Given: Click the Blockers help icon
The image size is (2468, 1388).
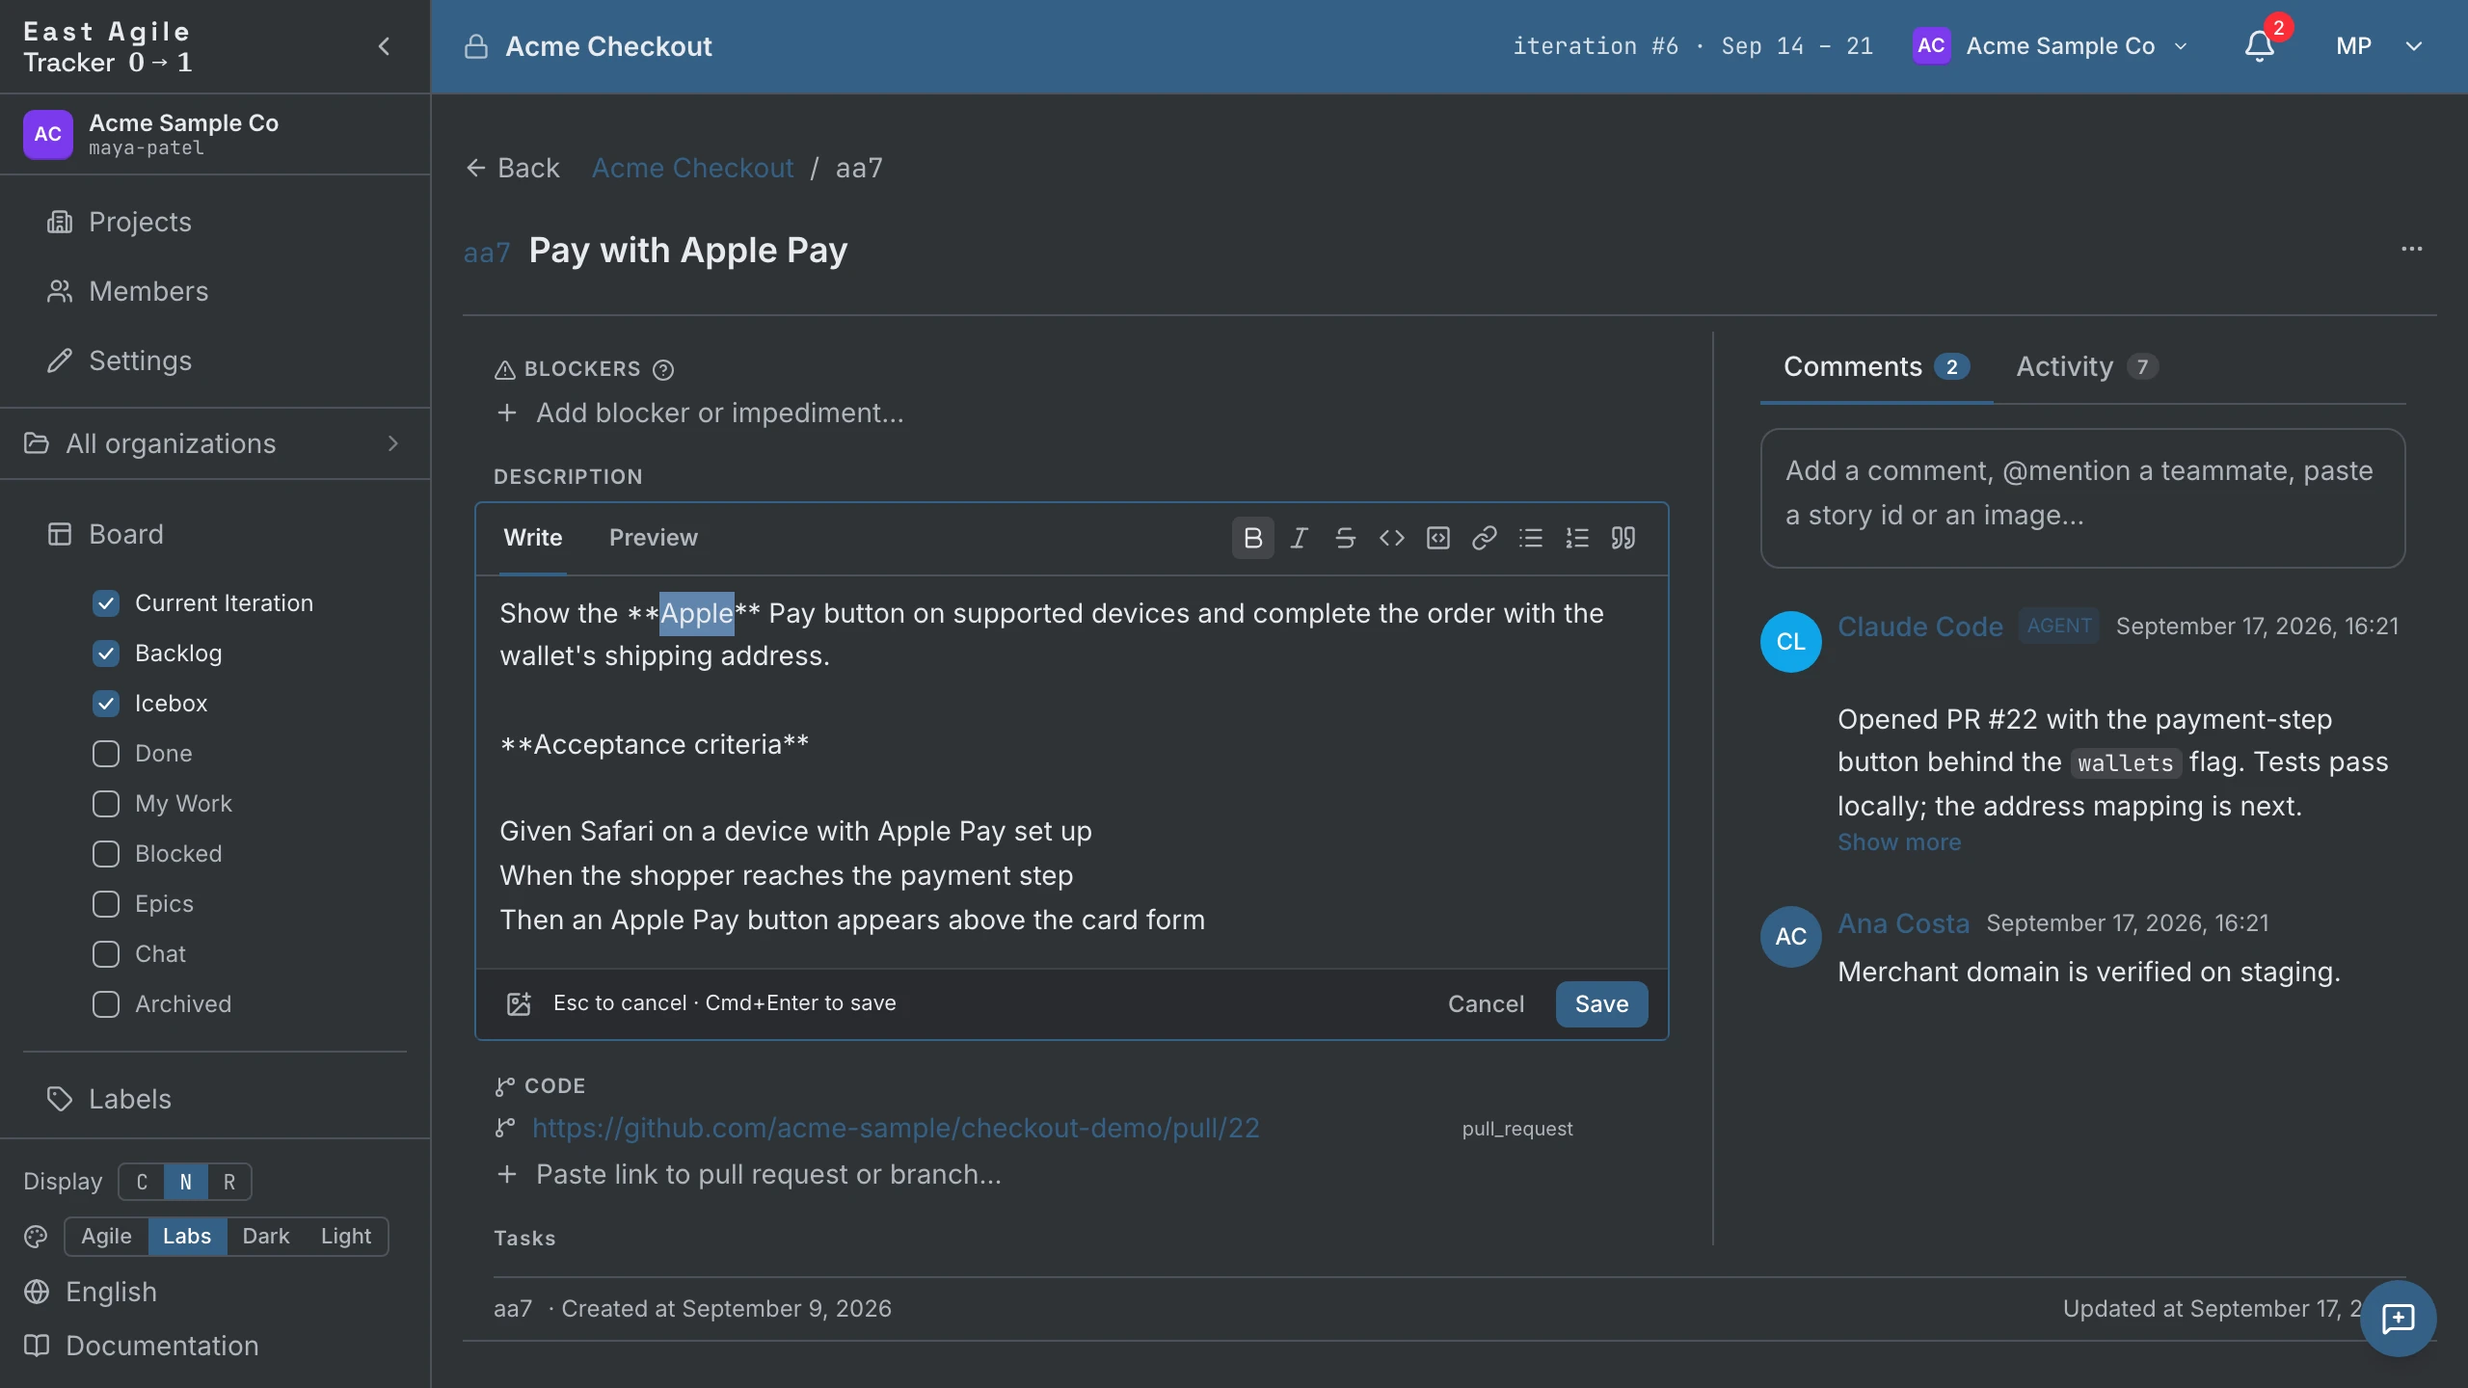Looking at the screenshot, I should pyautogui.click(x=663, y=369).
